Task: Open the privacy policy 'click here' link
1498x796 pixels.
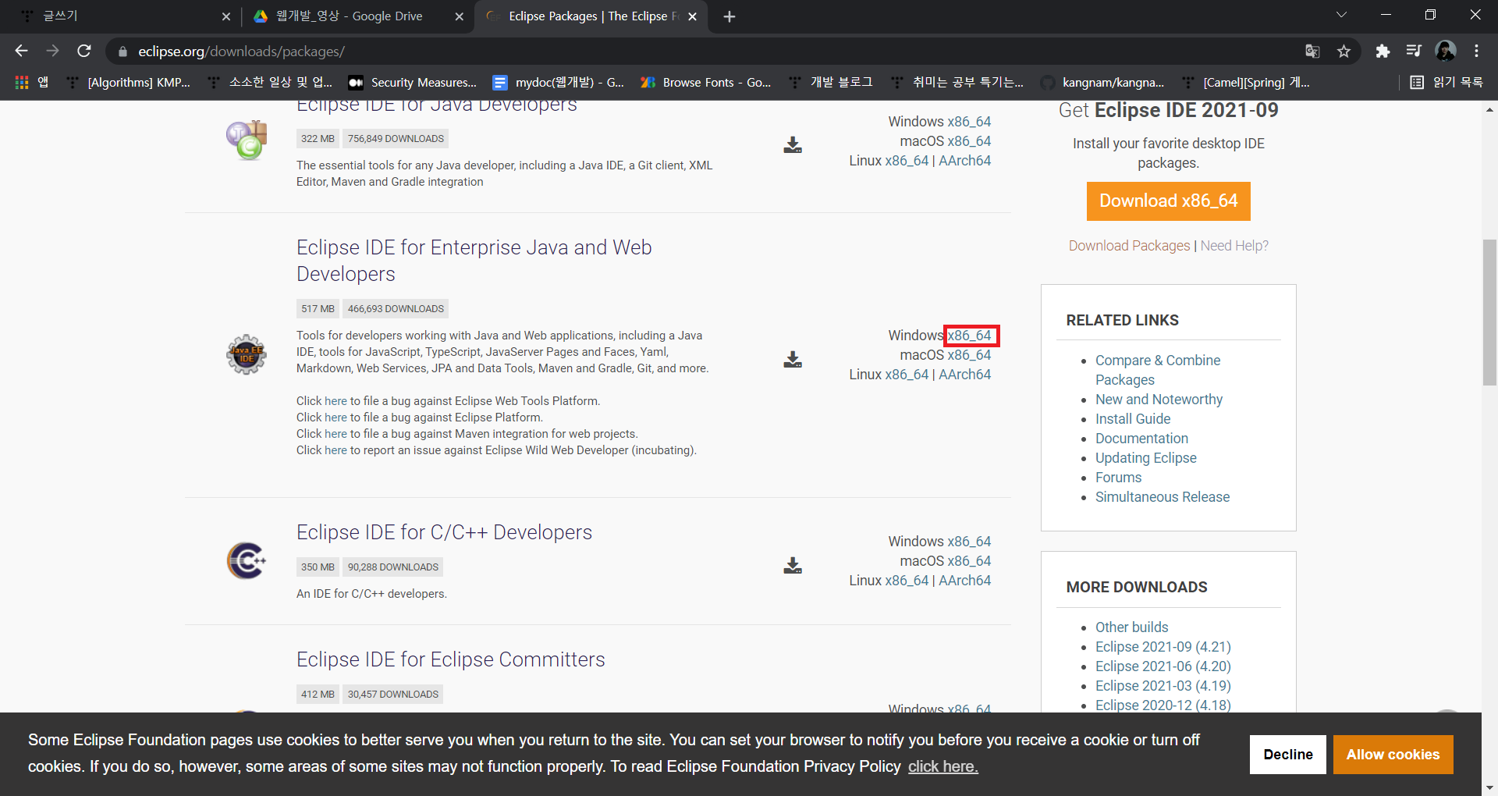Action: (x=942, y=766)
